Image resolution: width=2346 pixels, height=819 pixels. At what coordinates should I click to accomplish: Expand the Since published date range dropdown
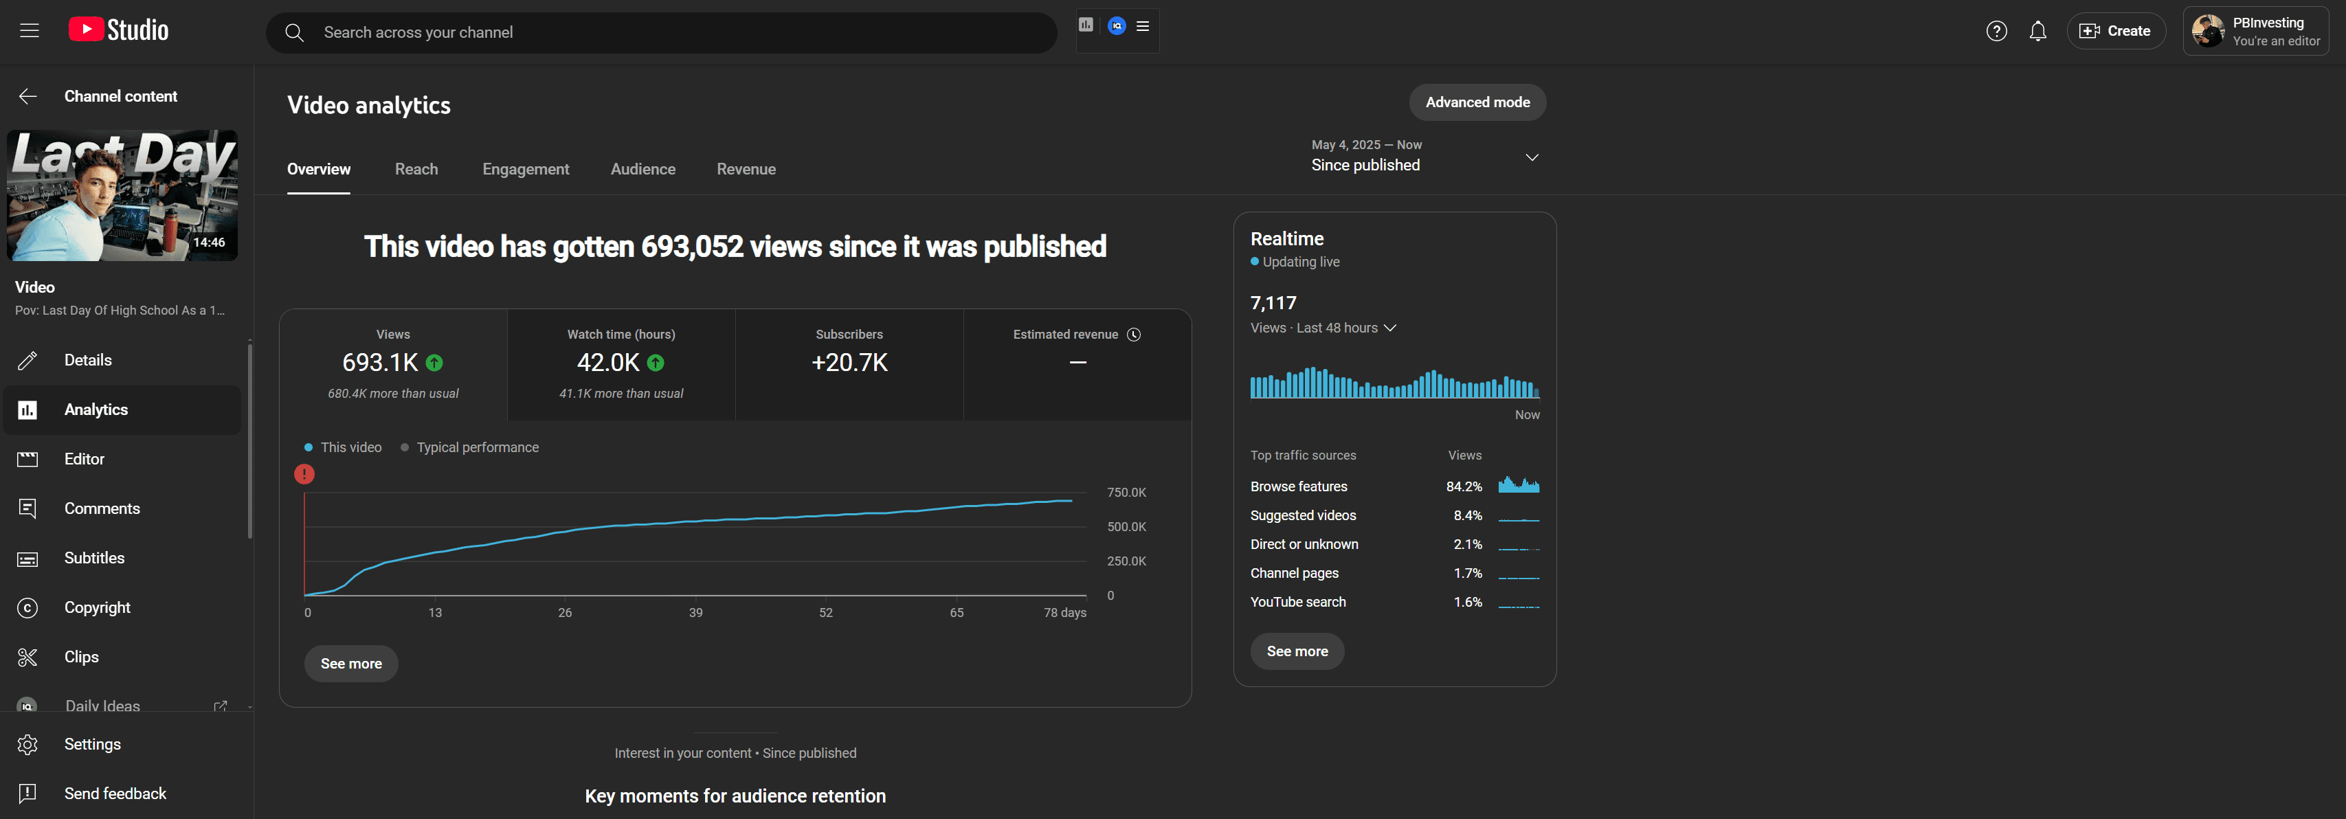[1531, 157]
